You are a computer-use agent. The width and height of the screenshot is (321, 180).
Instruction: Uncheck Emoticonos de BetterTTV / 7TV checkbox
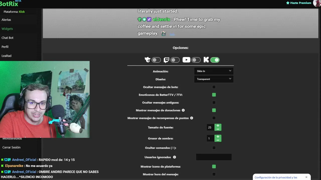214,95
